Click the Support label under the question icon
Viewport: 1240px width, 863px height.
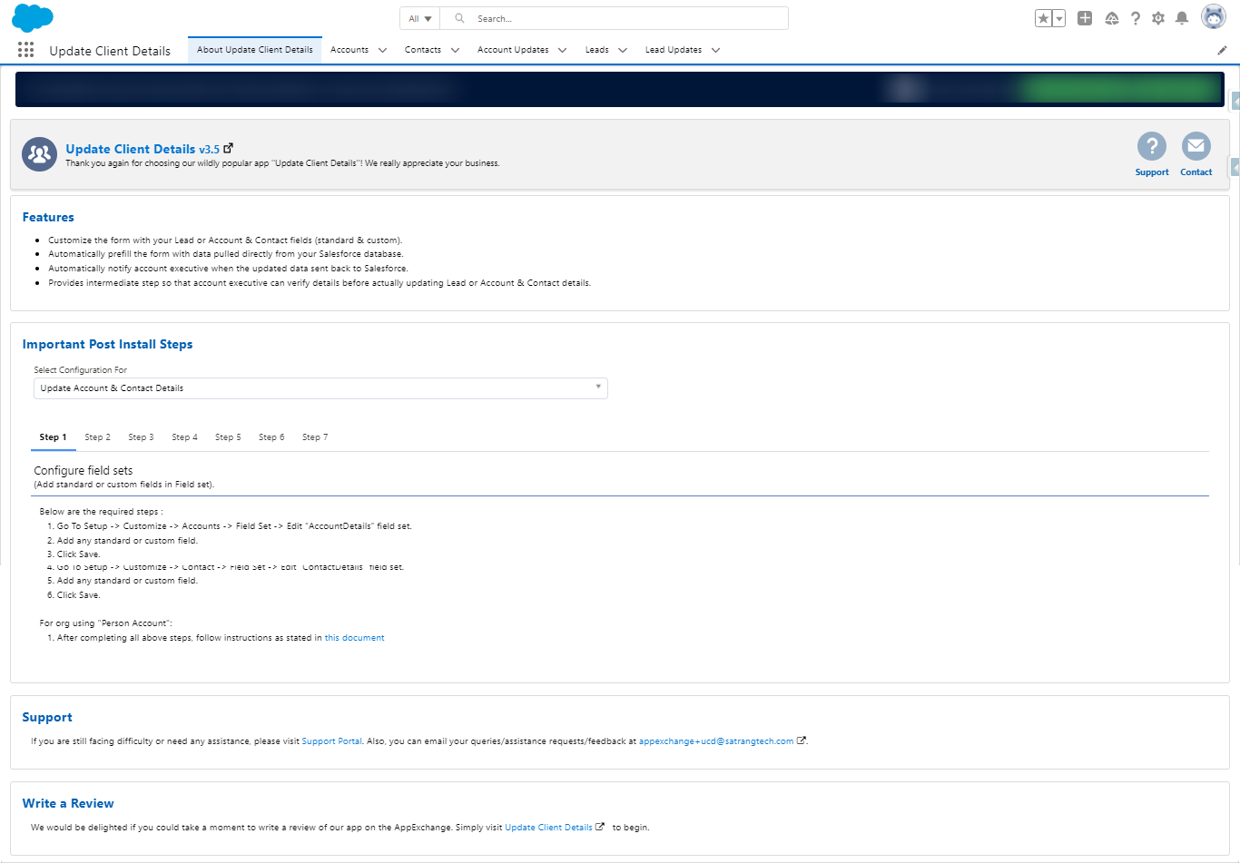pyautogui.click(x=1152, y=172)
